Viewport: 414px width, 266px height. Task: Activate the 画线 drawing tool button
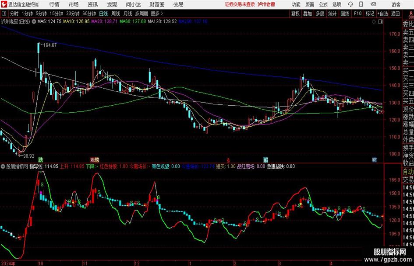point(345,14)
